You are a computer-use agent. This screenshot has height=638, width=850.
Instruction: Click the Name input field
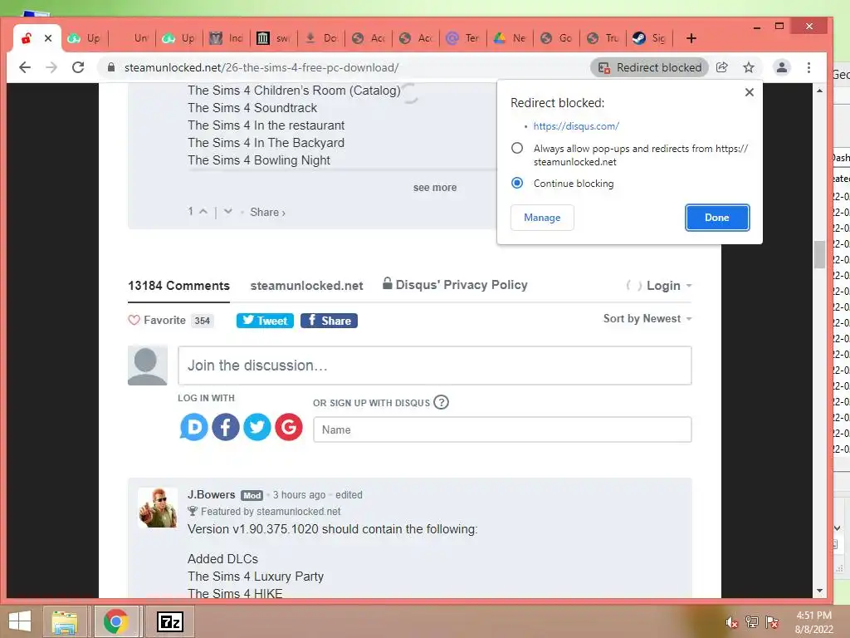tap(502, 429)
